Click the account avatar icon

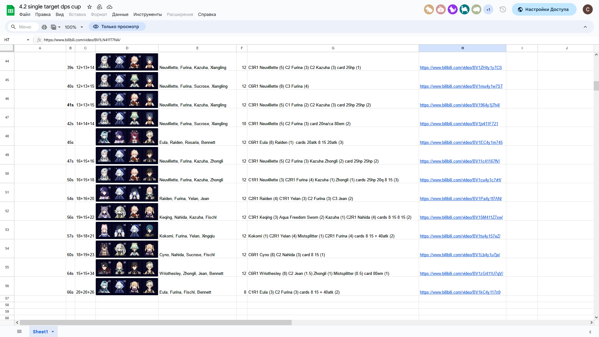pyautogui.click(x=587, y=9)
